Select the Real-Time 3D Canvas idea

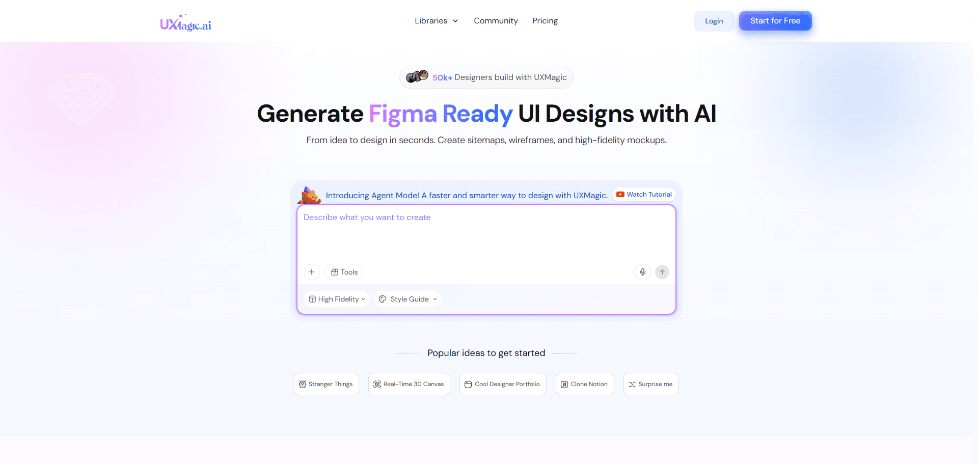(409, 384)
